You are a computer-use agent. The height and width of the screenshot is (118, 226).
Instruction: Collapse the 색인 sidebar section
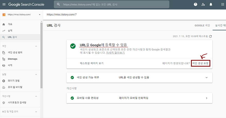click(x=36, y=46)
